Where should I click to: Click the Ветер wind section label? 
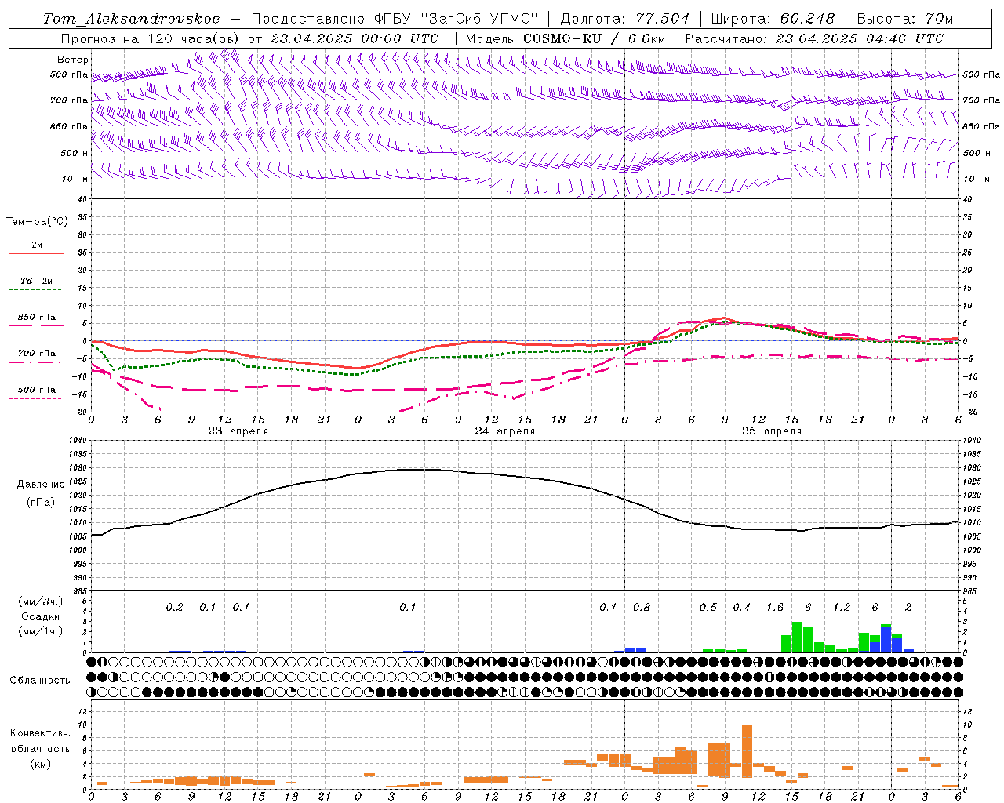point(73,60)
